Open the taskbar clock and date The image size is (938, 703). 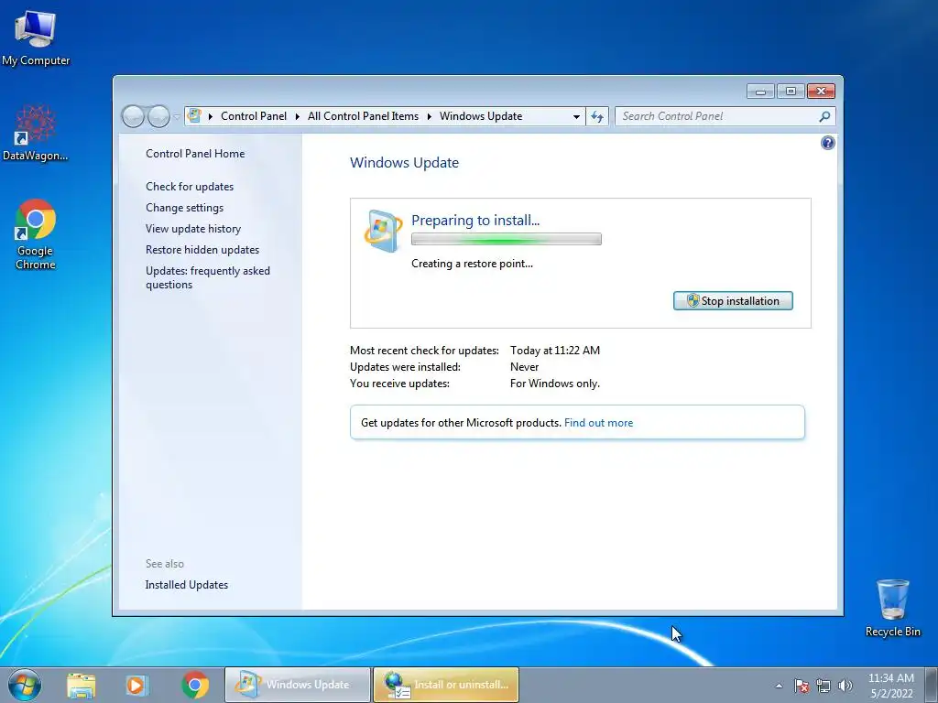[x=891, y=686]
